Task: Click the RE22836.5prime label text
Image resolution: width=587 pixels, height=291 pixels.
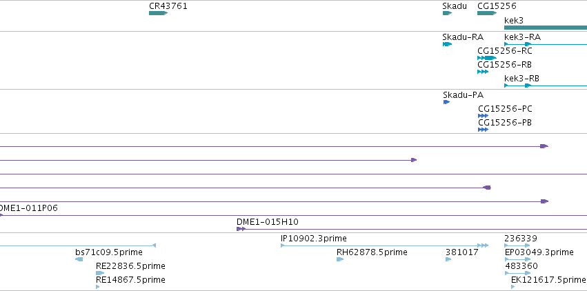Action: (x=130, y=266)
